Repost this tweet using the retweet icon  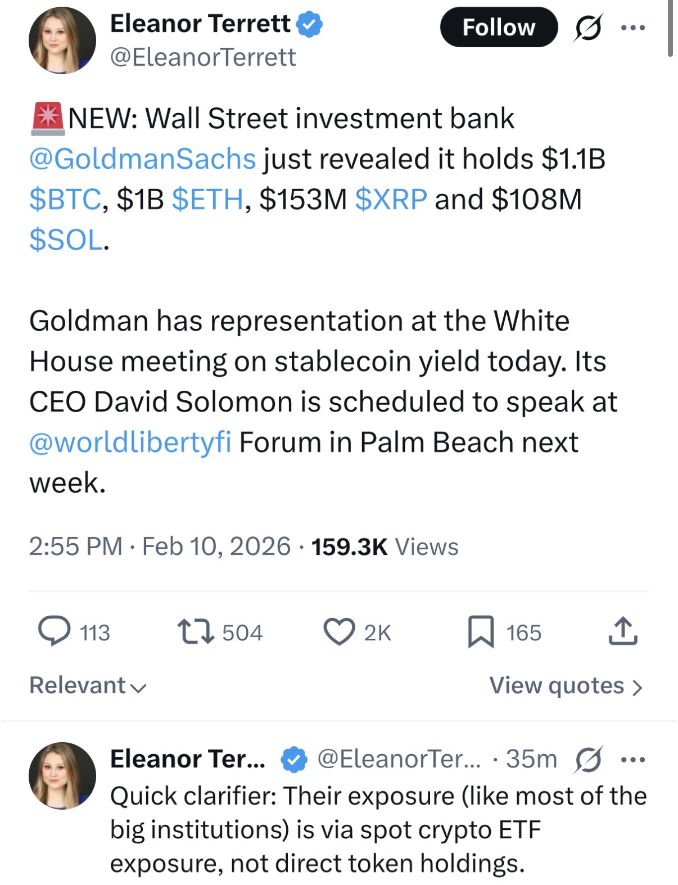click(196, 631)
